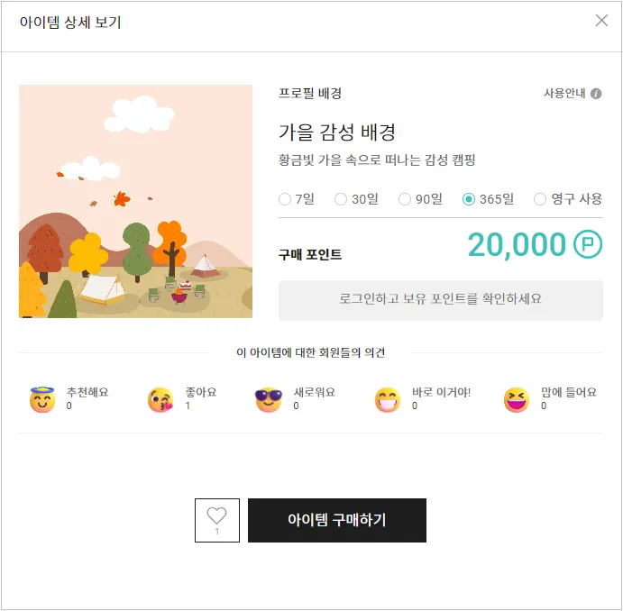Image resolution: width=623 pixels, height=611 pixels.
Task: Click the 사용안내 info icon
Action: tap(596, 94)
